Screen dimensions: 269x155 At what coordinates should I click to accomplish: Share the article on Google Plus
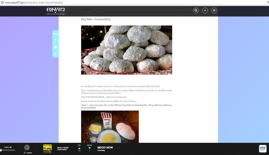(x=55, y=54)
